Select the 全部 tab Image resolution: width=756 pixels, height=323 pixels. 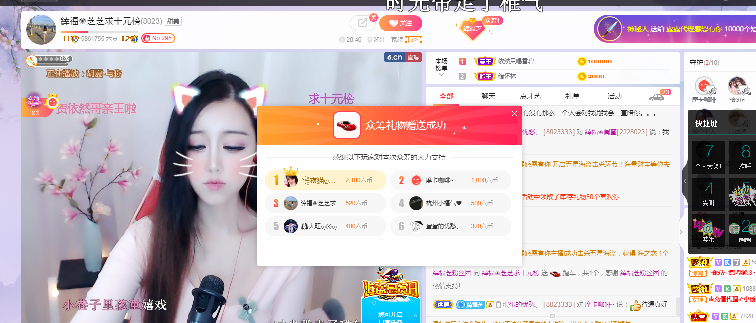pos(446,96)
